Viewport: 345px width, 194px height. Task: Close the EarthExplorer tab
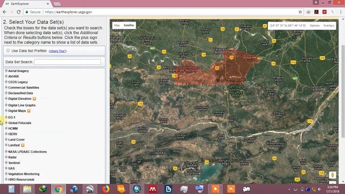coord(48,4)
